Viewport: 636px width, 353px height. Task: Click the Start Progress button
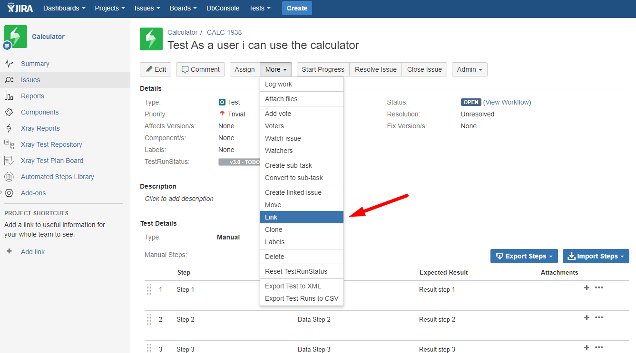point(323,69)
